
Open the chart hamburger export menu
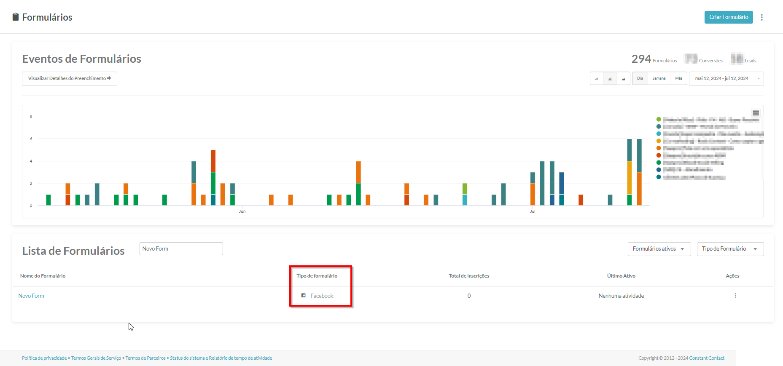tap(756, 113)
